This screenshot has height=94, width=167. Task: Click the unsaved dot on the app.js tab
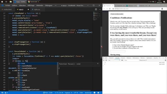(28, 9)
